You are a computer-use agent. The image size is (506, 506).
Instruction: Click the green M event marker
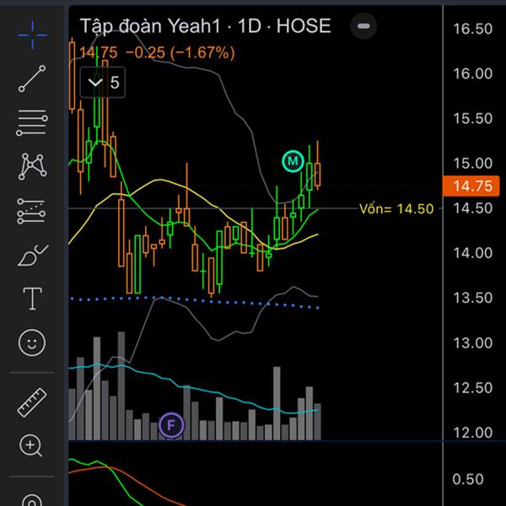pyautogui.click(x=293, y=161)
